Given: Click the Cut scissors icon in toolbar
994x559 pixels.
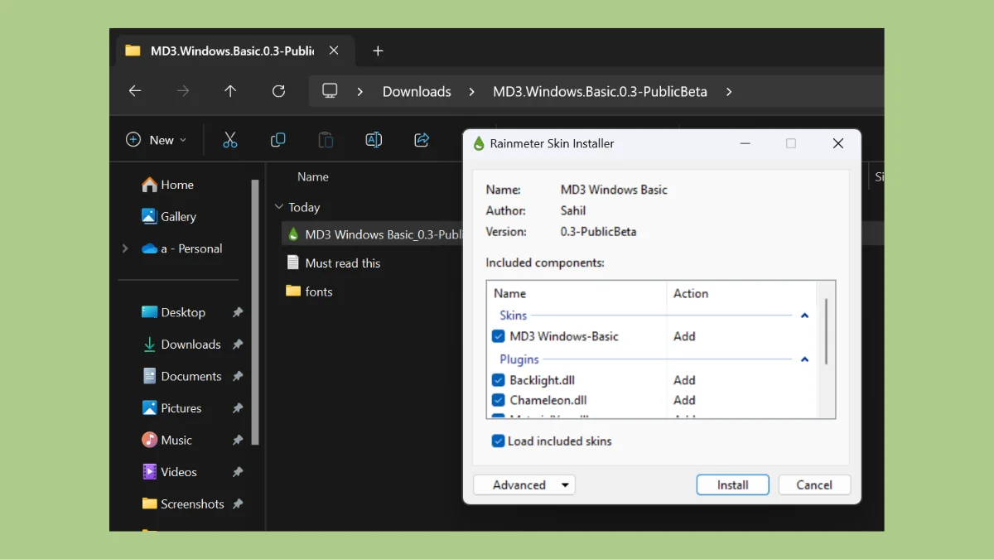Looking at the screenshot, I should [230, 140].
